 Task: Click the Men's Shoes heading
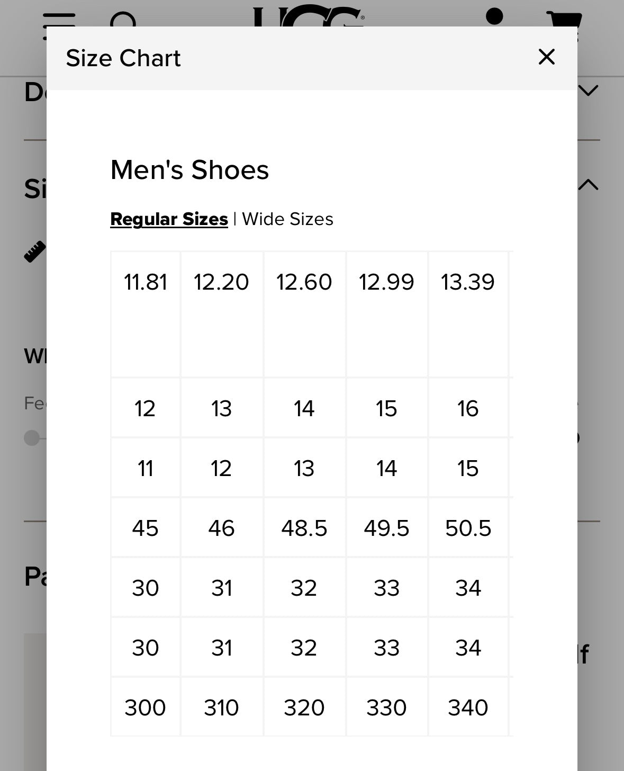click(x=189, y=170)
